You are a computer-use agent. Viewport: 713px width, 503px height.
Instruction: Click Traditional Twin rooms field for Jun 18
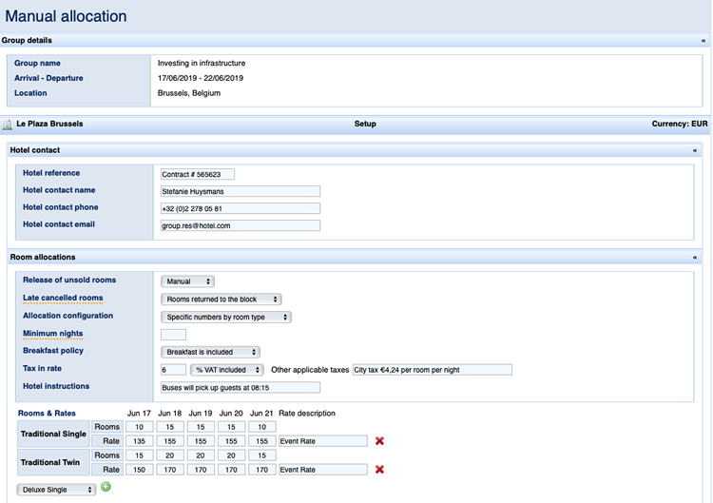pos(169,455)
